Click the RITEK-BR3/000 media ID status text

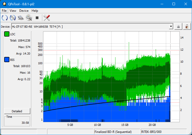click(x=151, y=132)
